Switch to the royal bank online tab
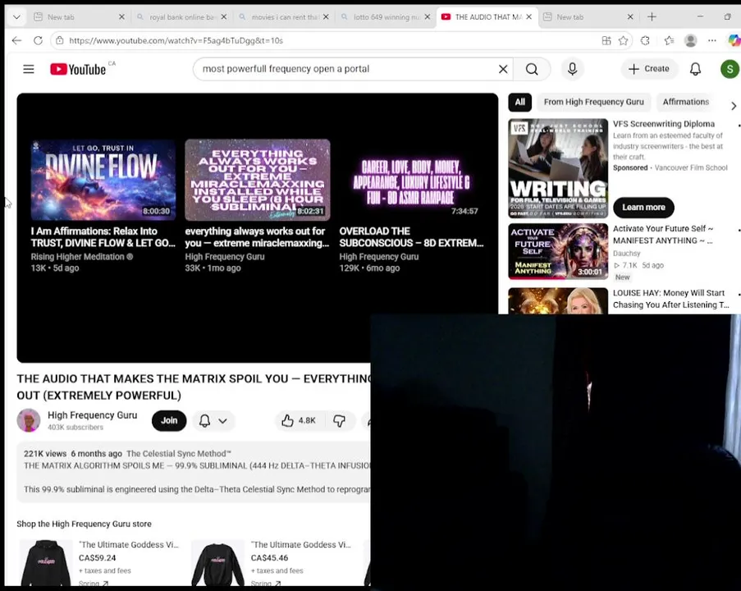The width and height of the screenshot is (741, 591). pos(181,17)
